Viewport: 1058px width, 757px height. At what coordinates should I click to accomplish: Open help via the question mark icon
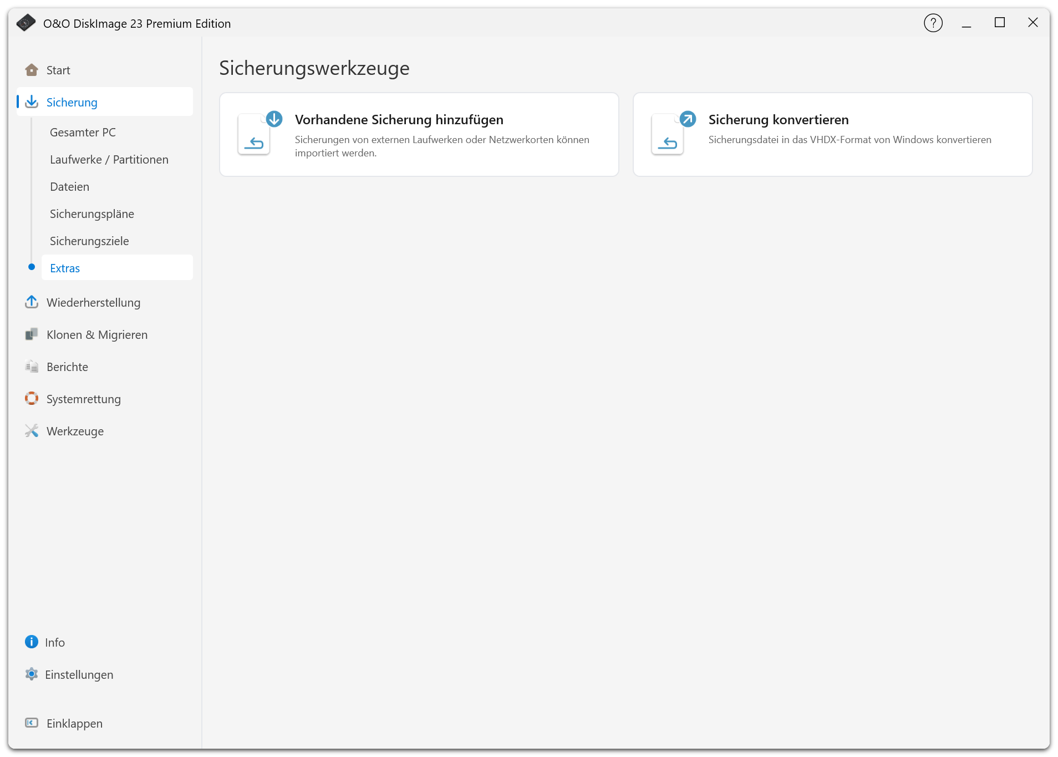933,23
